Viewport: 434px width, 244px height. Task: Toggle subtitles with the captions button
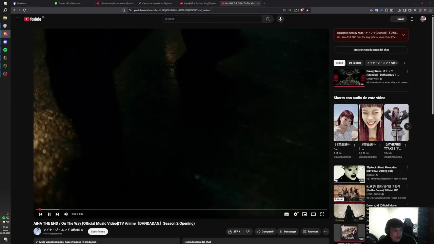click(x=287, y=214)
